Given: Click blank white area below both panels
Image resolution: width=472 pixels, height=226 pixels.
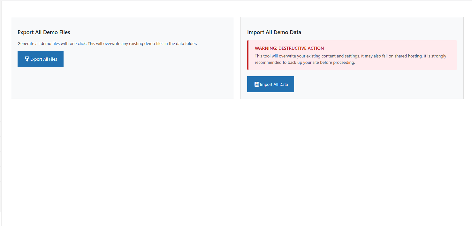Looking at the screenshot, I should tap(236, 160).
